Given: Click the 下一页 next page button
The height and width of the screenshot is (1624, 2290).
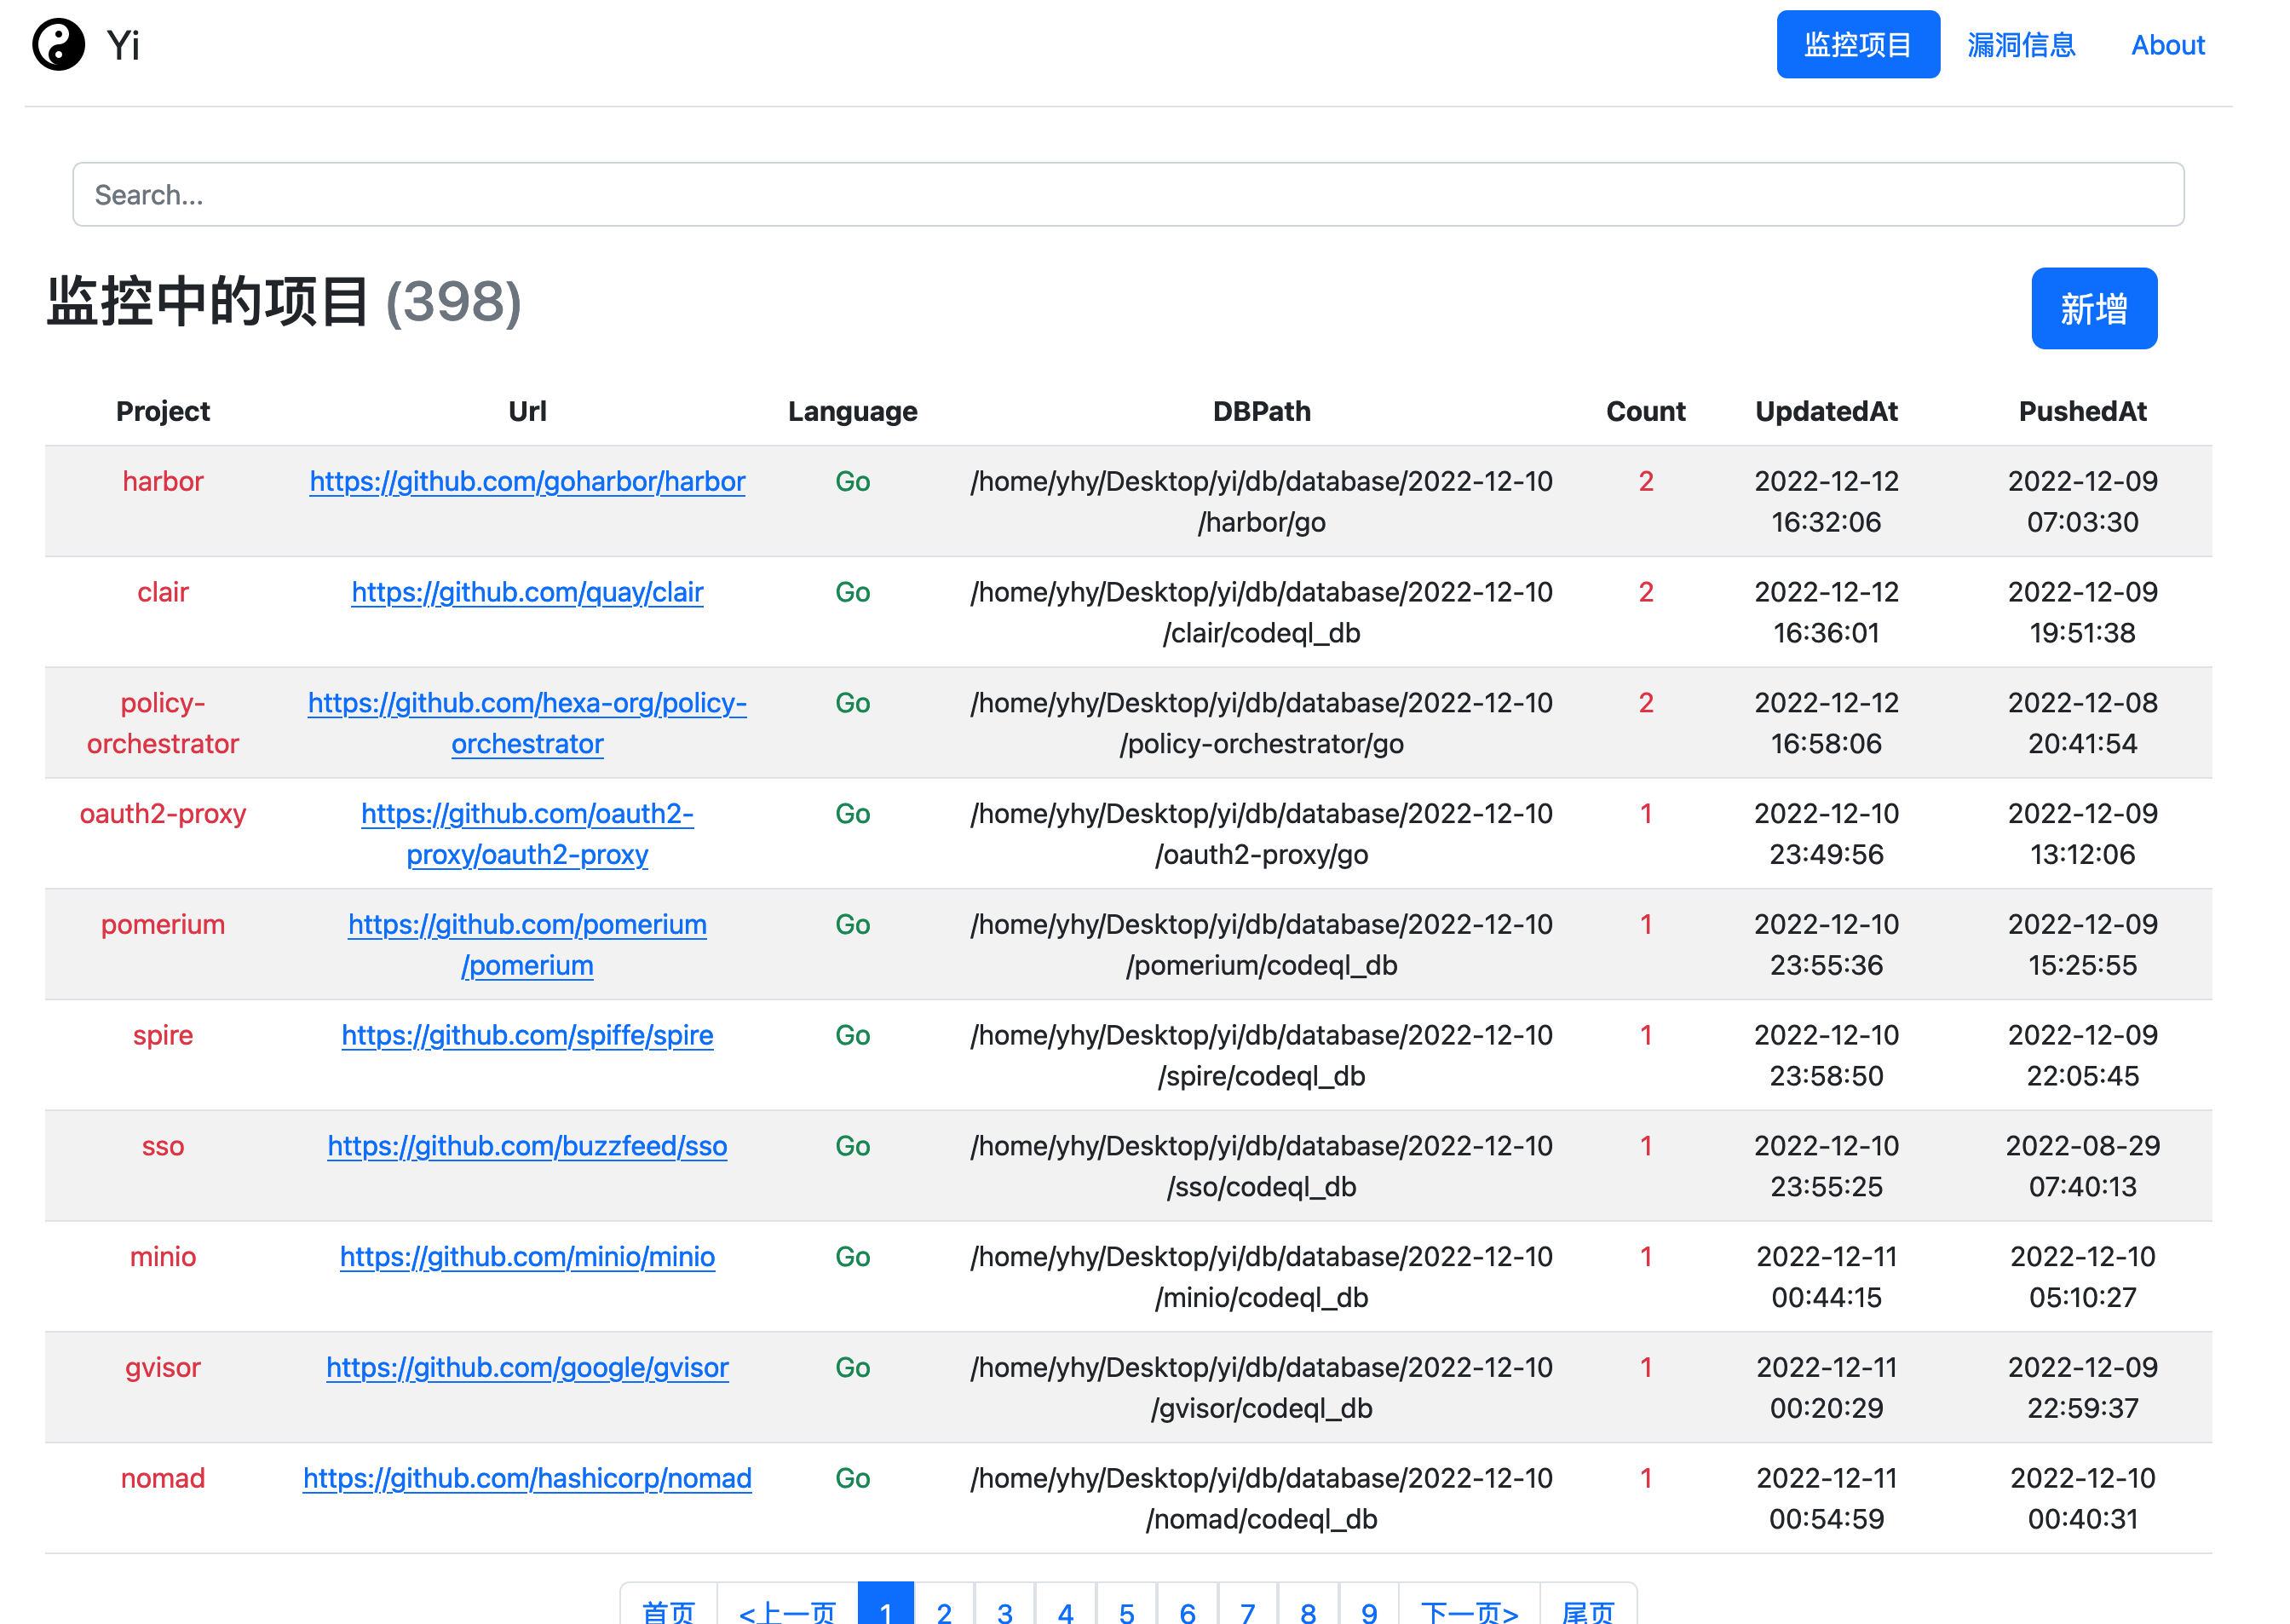Looking at the screenshot, I should [x=1469, y=1610].
